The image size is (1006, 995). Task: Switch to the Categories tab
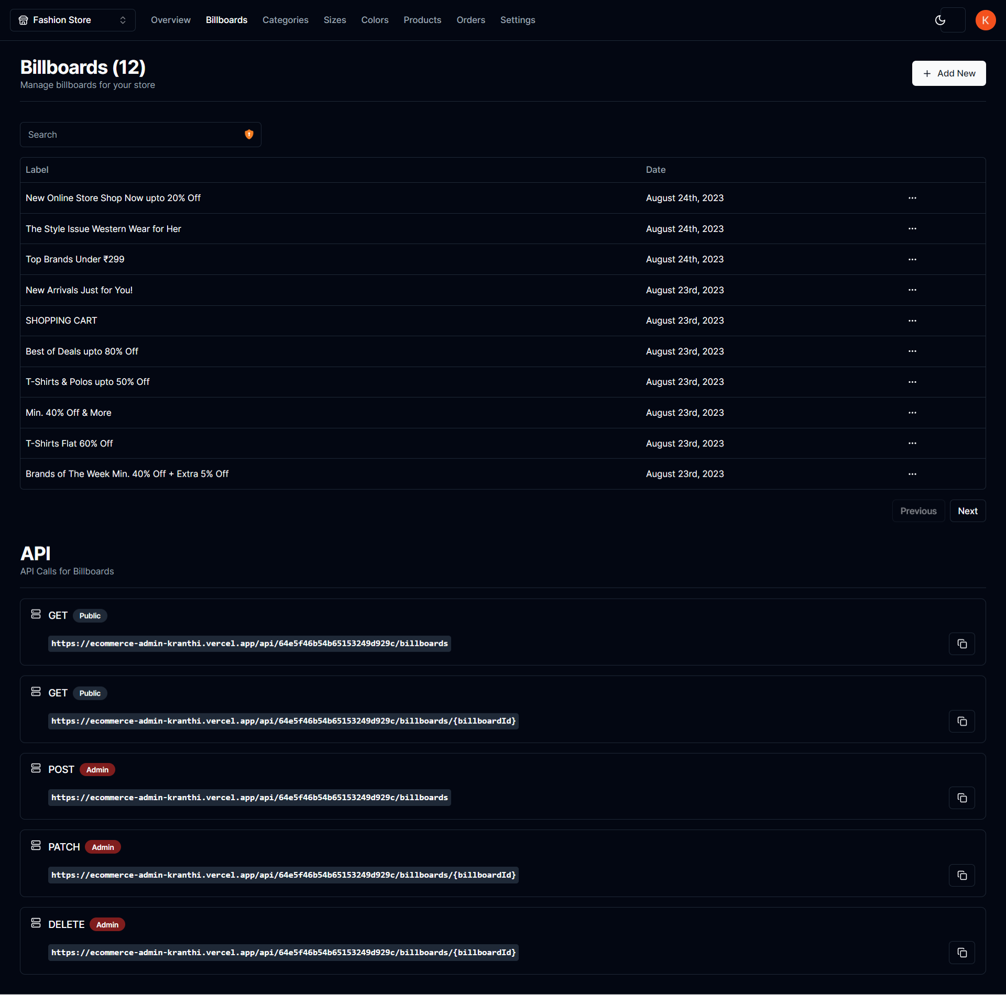click(x=285, y=20)
